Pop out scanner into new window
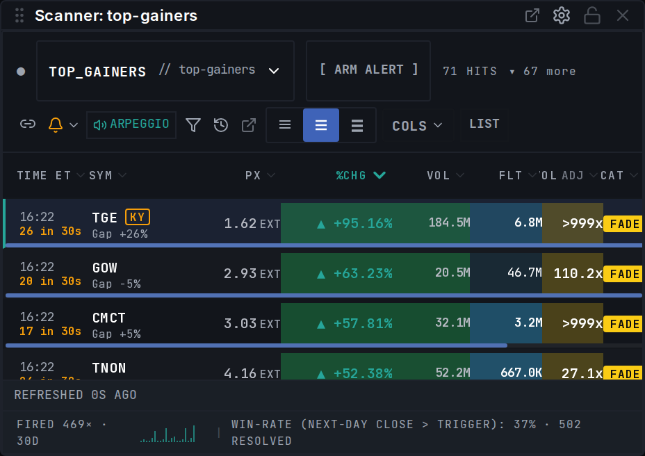The height and width of the screenshot is (456, 645). [x=532, y=15]
